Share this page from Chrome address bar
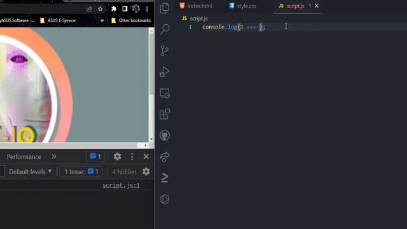 click(89, 9)
